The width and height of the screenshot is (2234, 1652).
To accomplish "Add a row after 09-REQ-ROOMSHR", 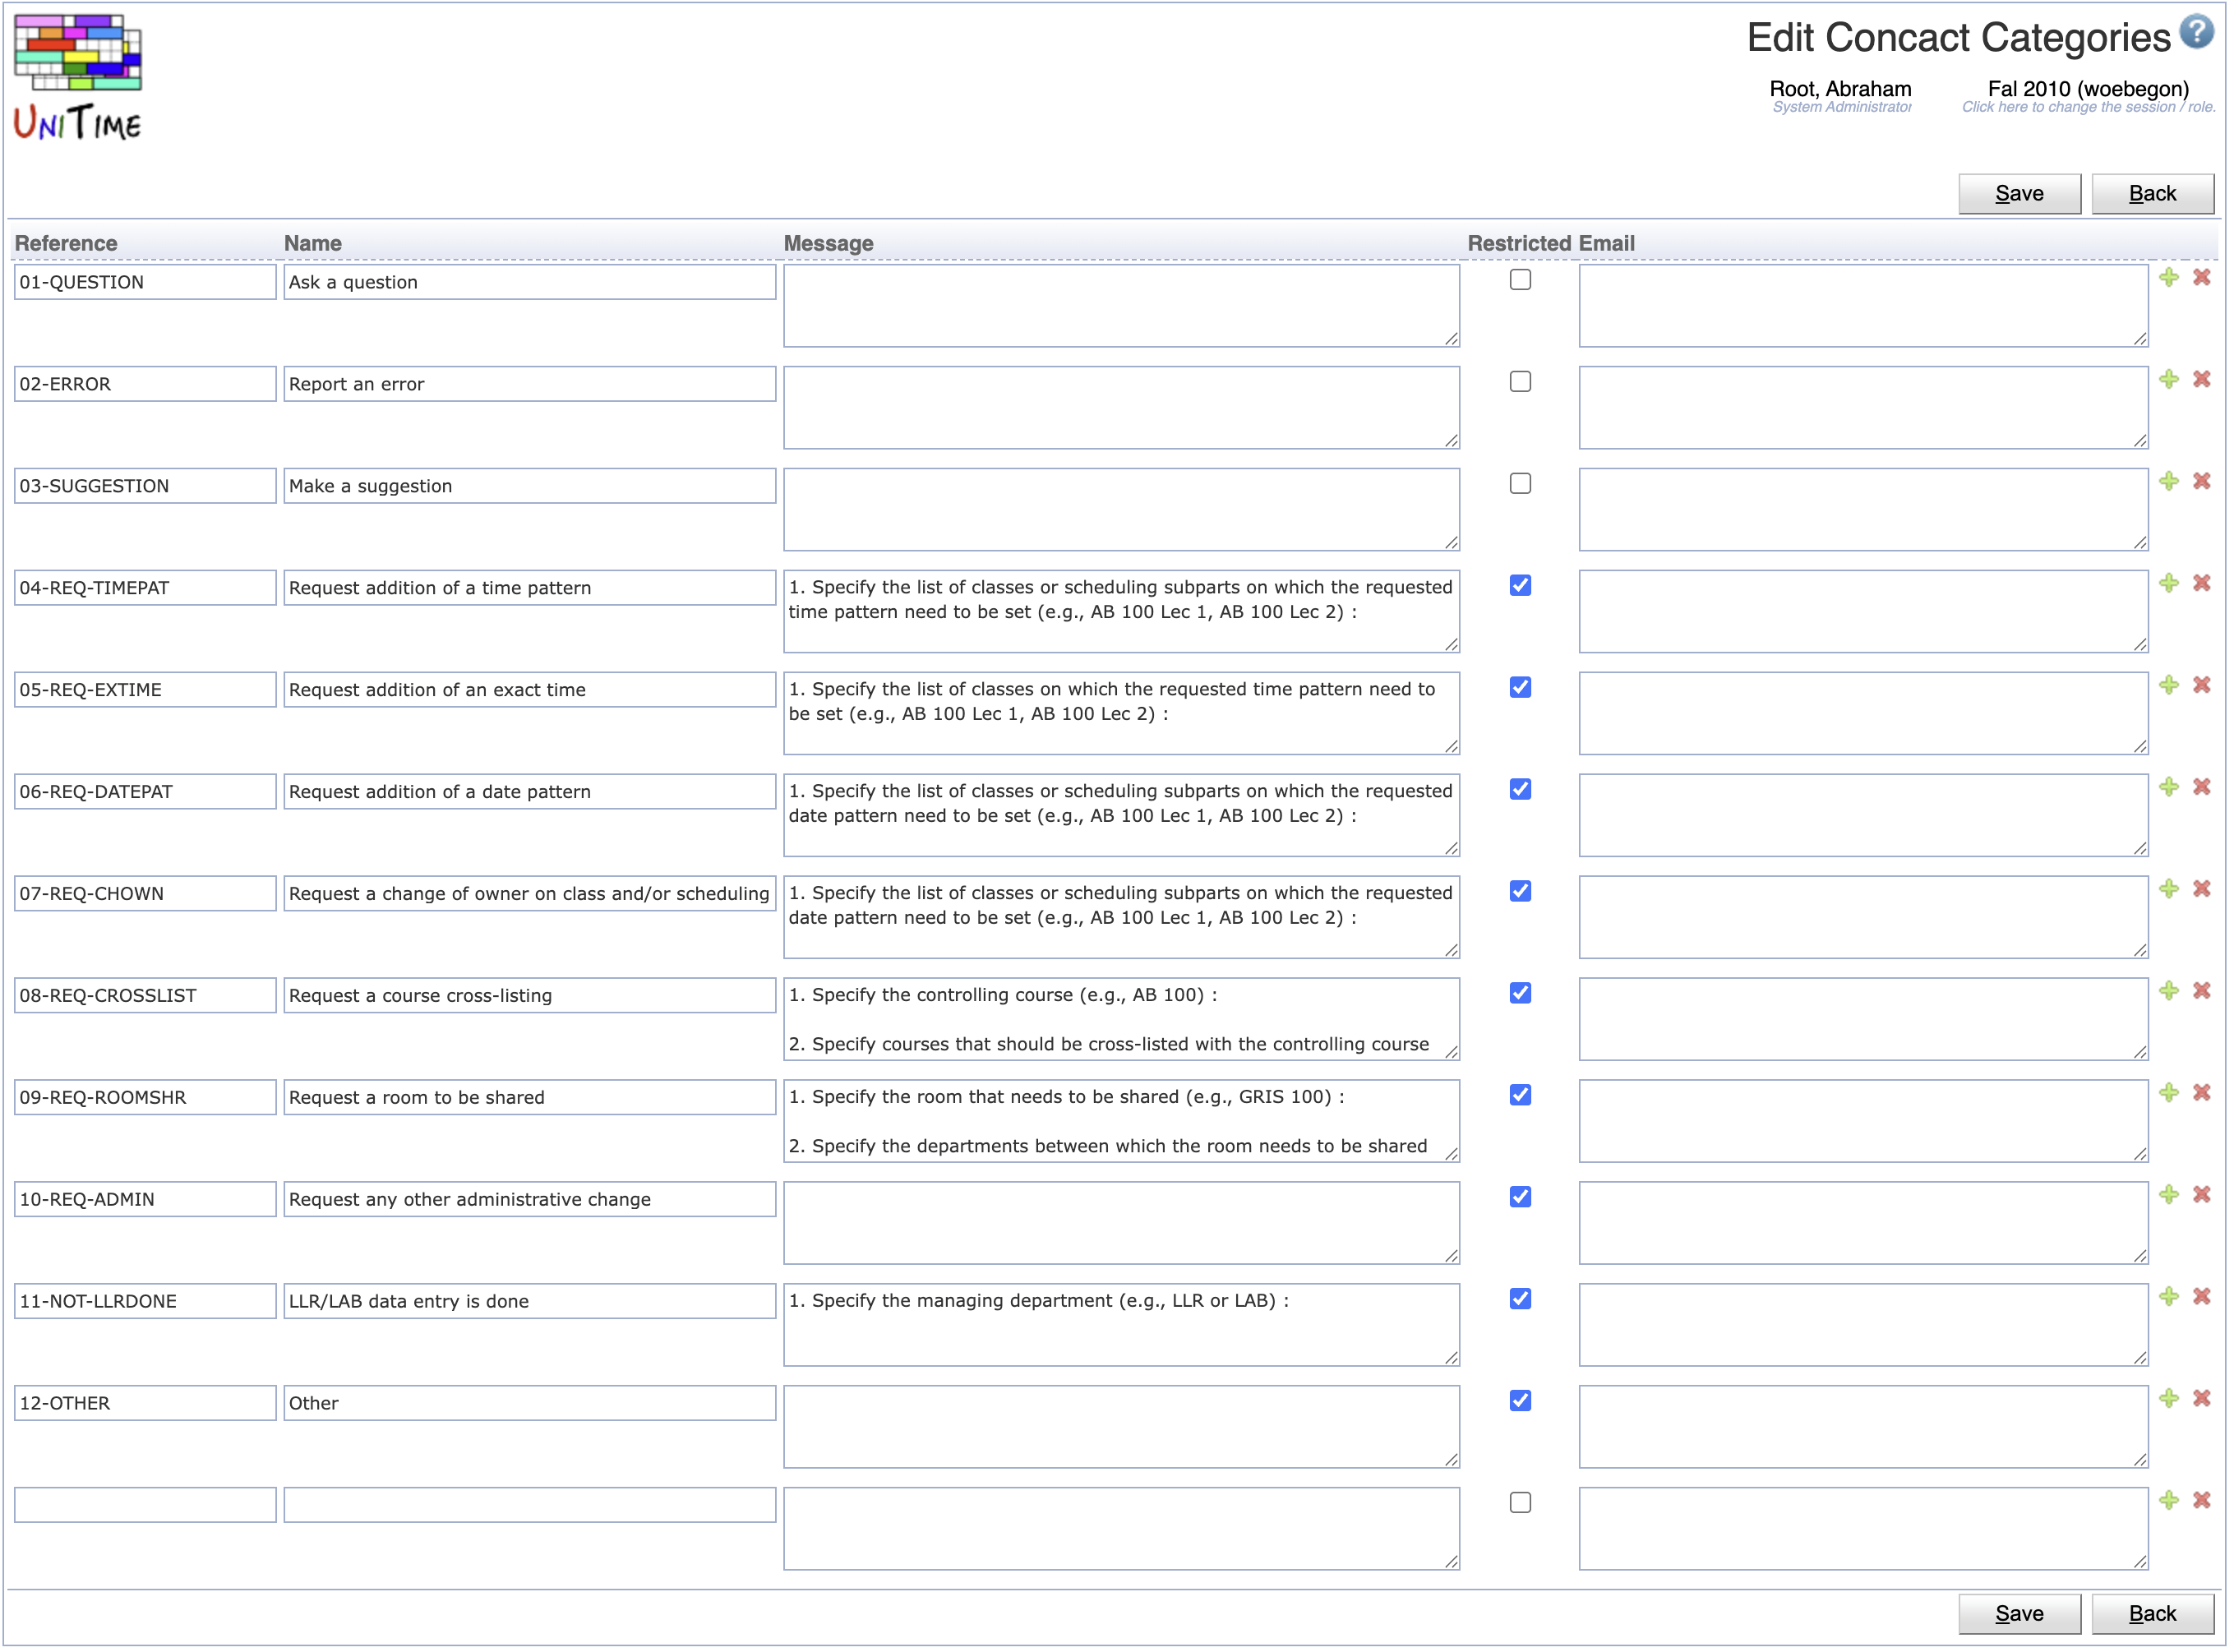I will tap(2170, 1094).
